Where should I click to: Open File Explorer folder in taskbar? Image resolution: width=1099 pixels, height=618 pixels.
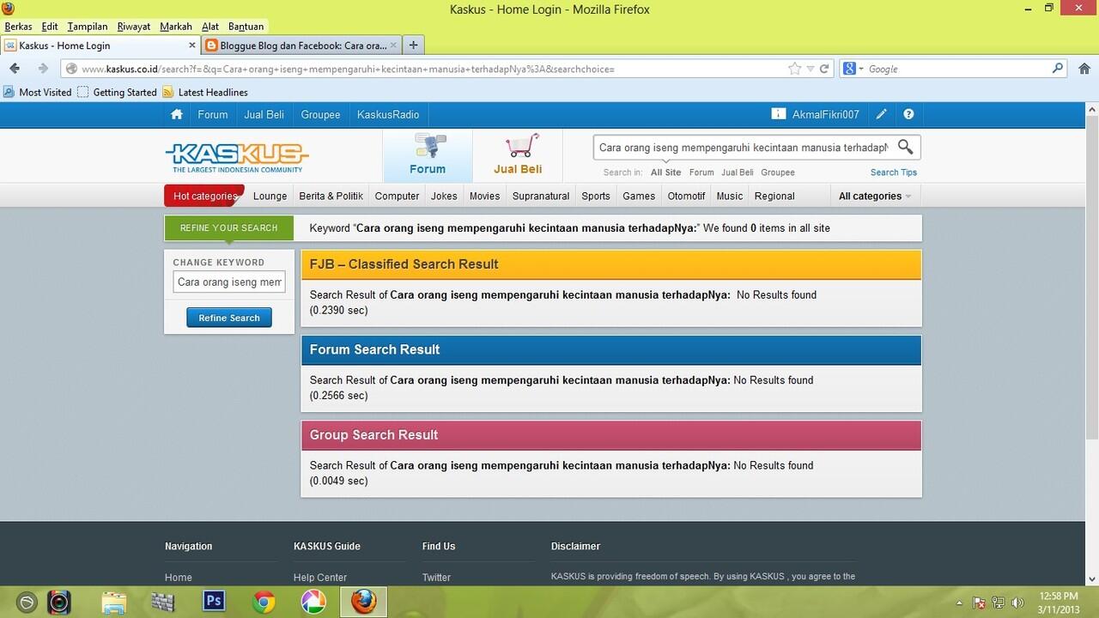(113, 602)
